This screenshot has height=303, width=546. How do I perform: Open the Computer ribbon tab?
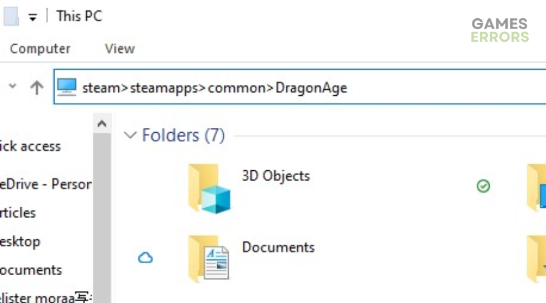coord(40,48)
